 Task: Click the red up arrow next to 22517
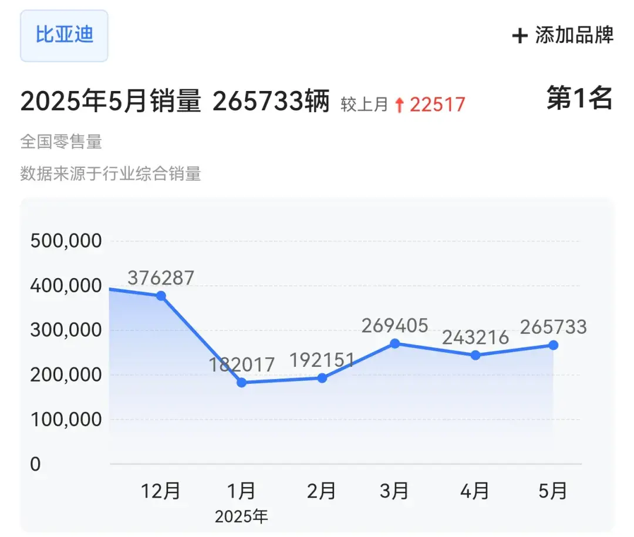pyautogui.click(x=399, y=105)
